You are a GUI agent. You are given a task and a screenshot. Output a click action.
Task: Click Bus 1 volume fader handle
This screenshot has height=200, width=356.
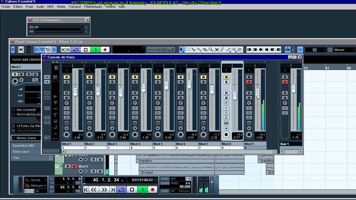click(293, 89)
